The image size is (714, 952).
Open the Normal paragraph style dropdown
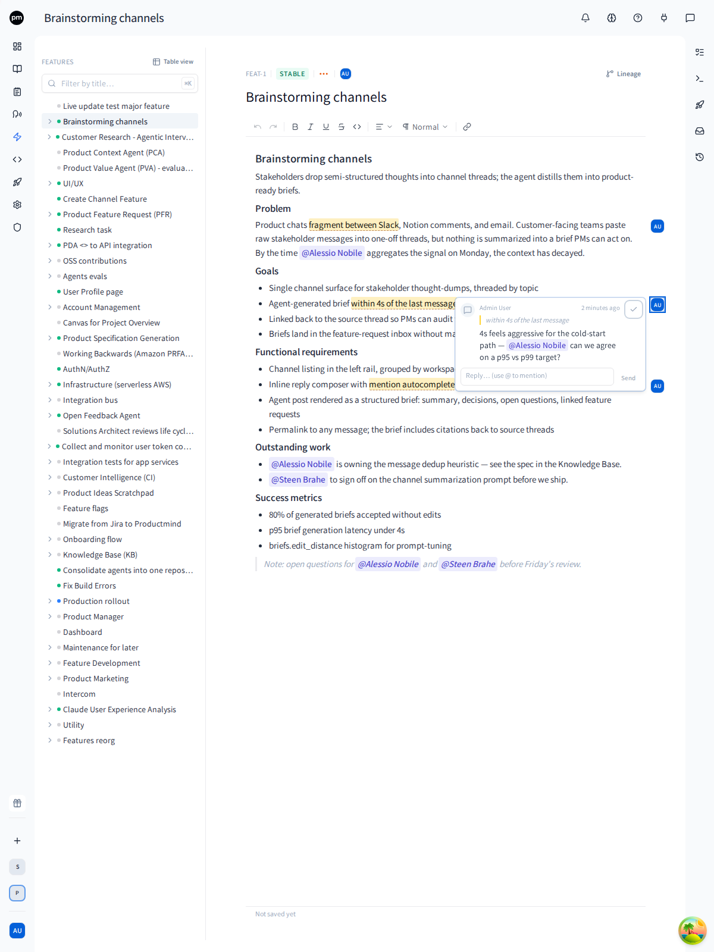(x=425, y=127)
